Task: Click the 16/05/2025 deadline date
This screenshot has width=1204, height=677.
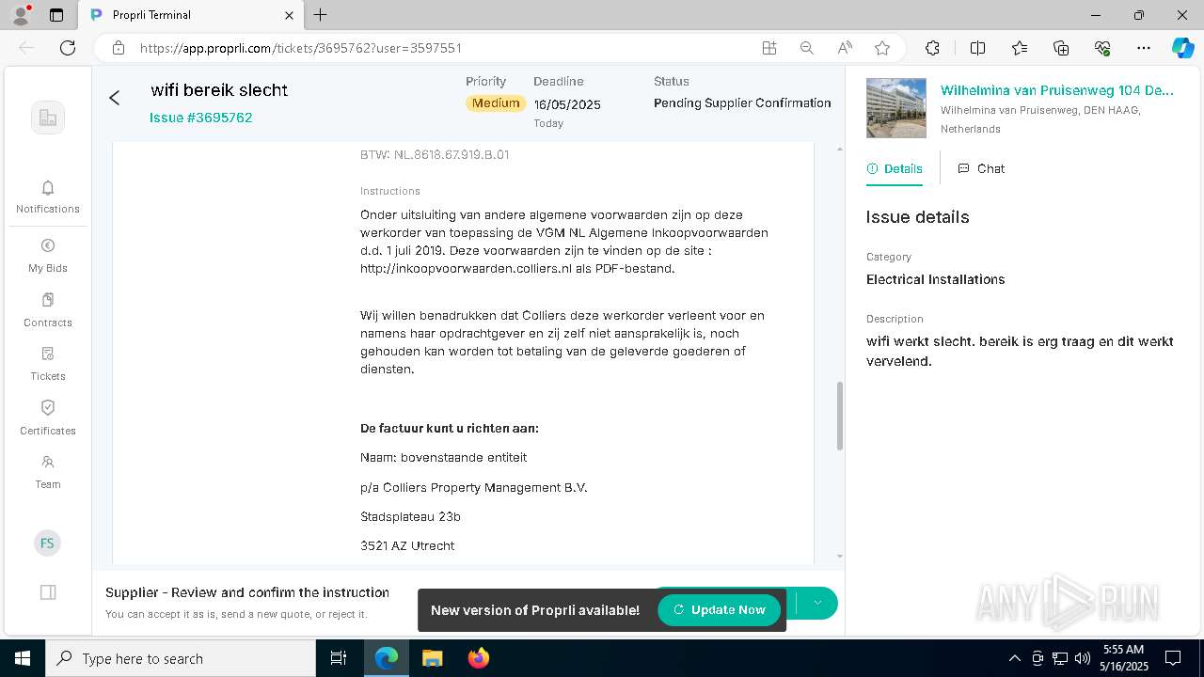Action: point(567,104)
